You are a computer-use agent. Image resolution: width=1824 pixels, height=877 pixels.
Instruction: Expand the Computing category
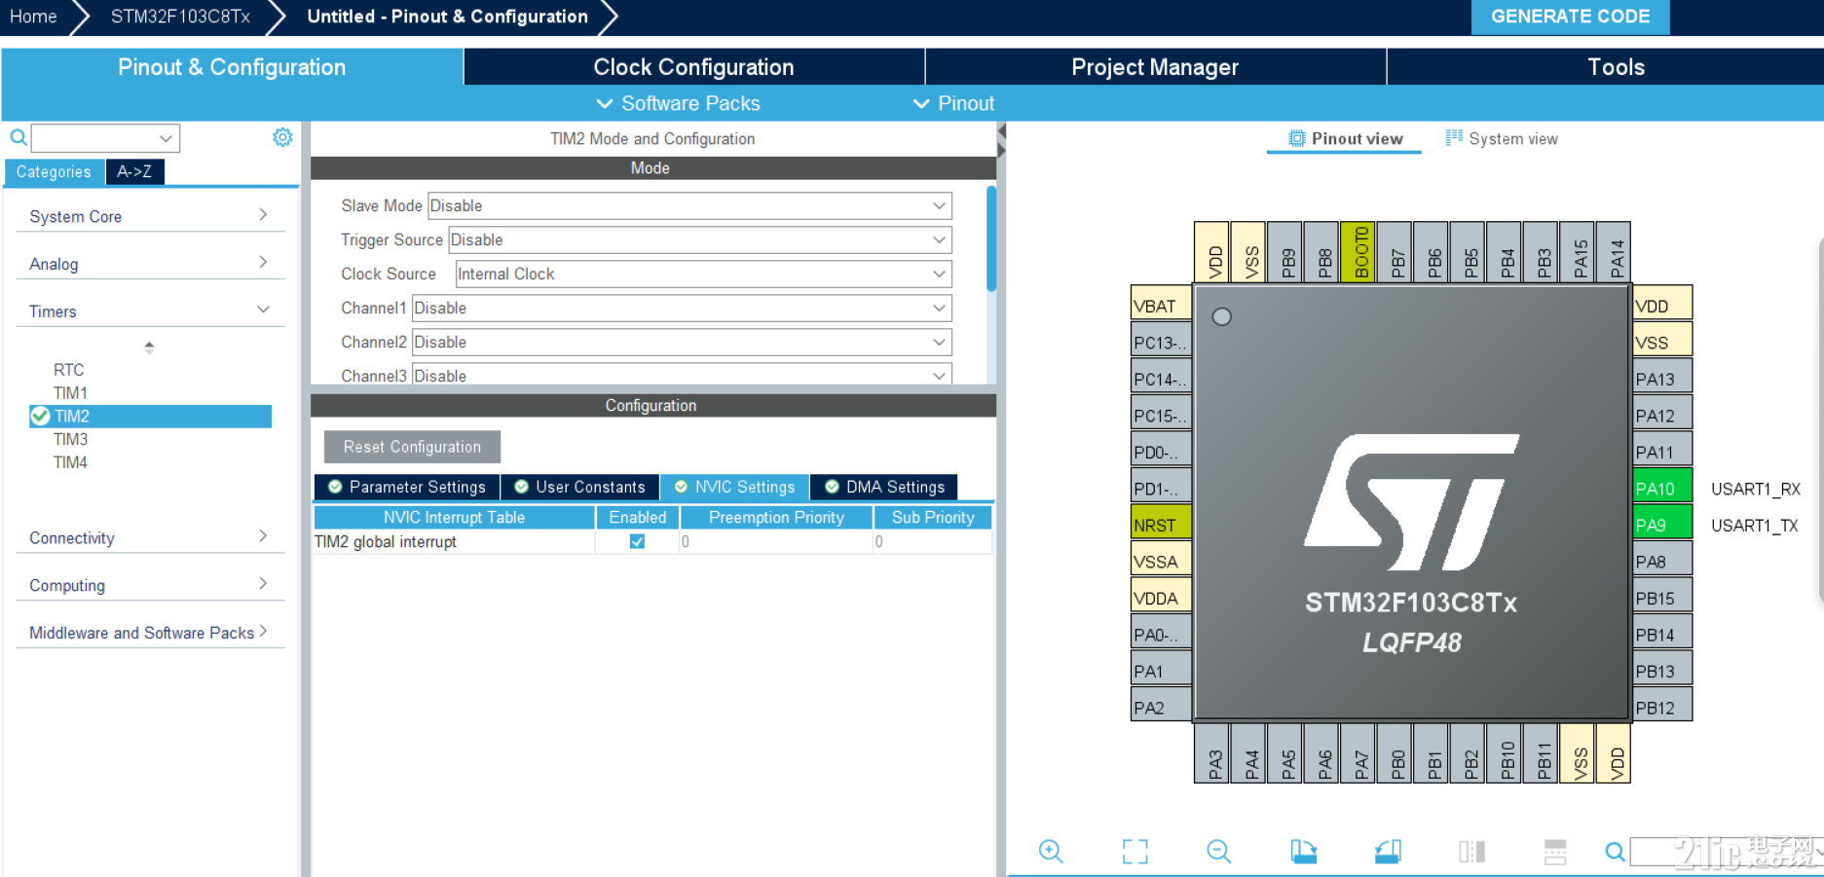[x=150, y=585]
